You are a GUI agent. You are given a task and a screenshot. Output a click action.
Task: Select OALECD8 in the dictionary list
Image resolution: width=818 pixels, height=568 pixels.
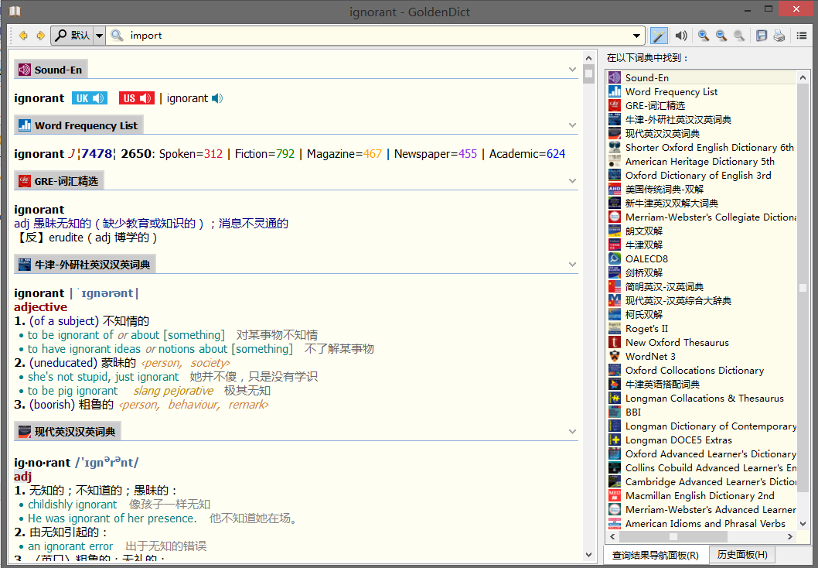click(702, 259)
